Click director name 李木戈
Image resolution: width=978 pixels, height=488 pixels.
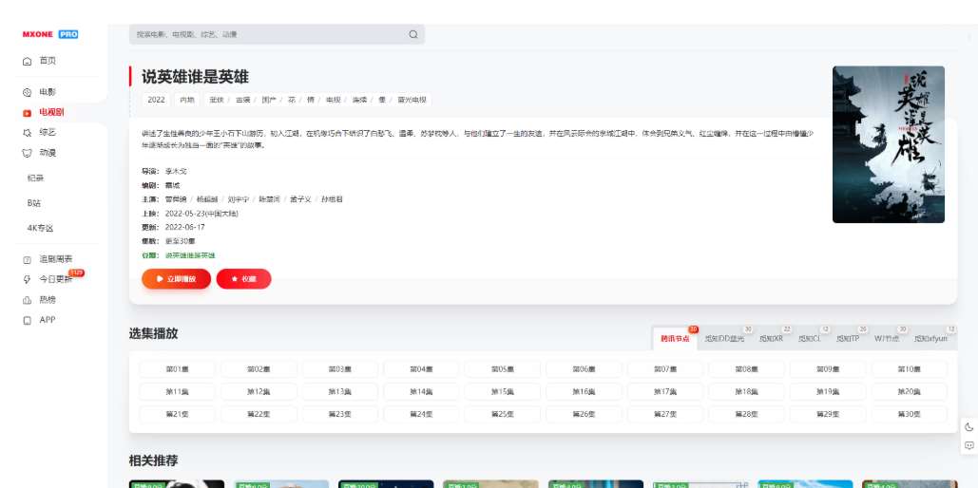(176, 172)
